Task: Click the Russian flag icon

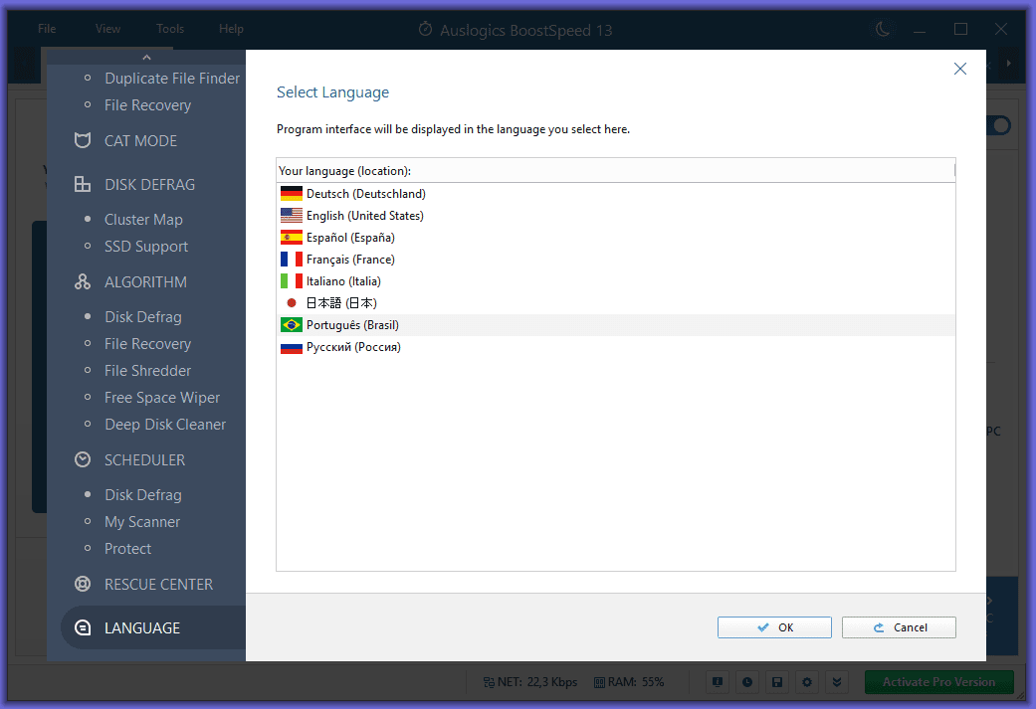Action: 292,347
